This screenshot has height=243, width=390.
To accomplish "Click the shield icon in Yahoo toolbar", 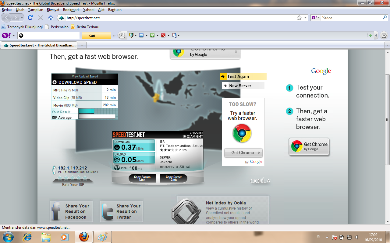I will [131, 36].
